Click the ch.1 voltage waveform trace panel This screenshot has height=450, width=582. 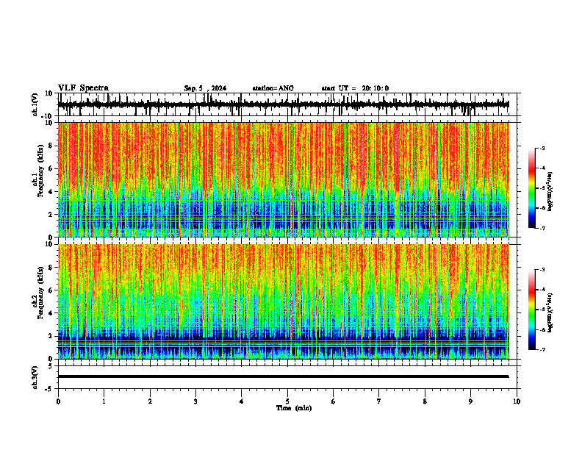pos(289,104)
